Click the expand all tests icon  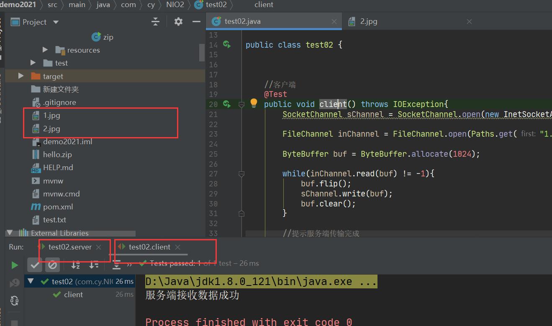116,265
